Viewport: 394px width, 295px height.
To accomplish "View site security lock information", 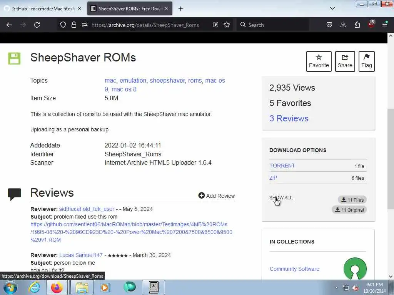I will pos(73,25).
